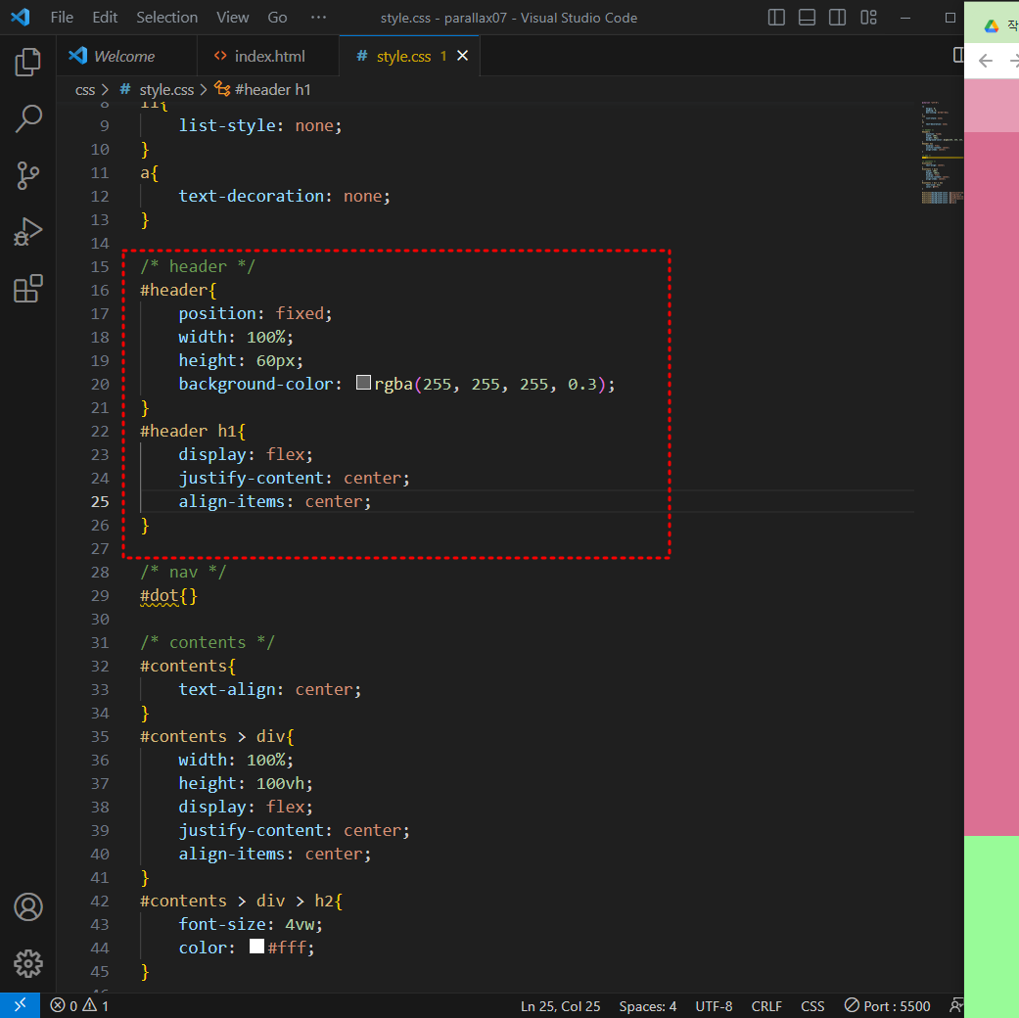Expand the overflow menu ellipsis
The height and width of the screenshot is (1018, 1019).
tap(318, 18)
